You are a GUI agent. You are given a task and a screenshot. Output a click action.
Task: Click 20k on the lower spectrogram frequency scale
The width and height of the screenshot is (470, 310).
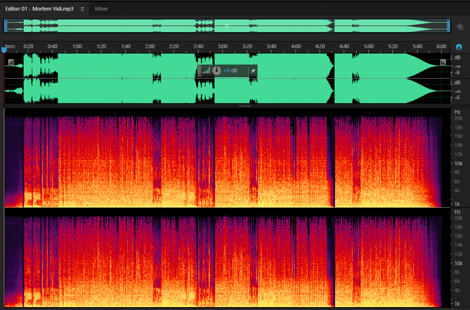(x=458, y=218)
